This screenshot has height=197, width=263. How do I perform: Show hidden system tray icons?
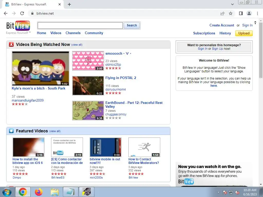218,192
